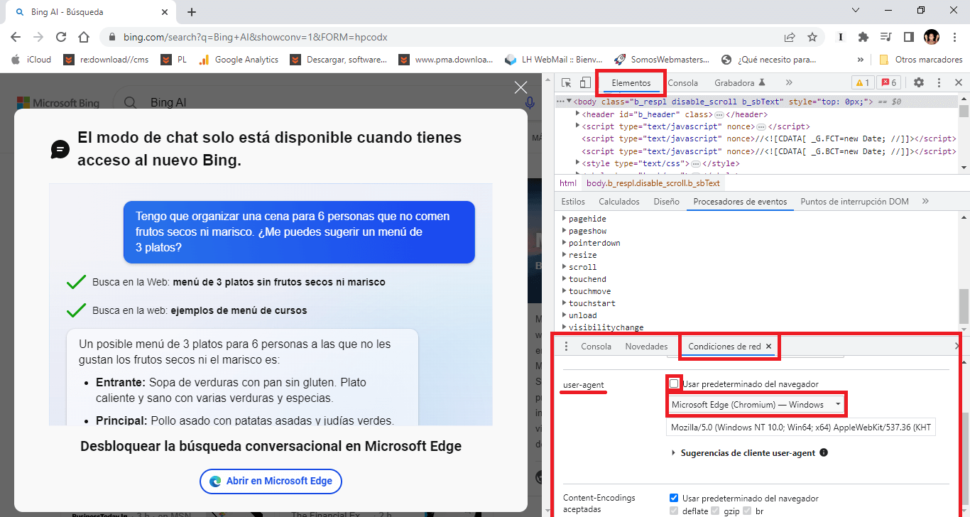The image size is (970, 517).
Task: Show hidden bookmarks with the double chevron
Action: pos(861,60)
